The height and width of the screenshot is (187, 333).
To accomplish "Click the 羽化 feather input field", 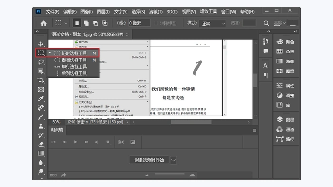I will pyautogui.click(x=139, y=23).
